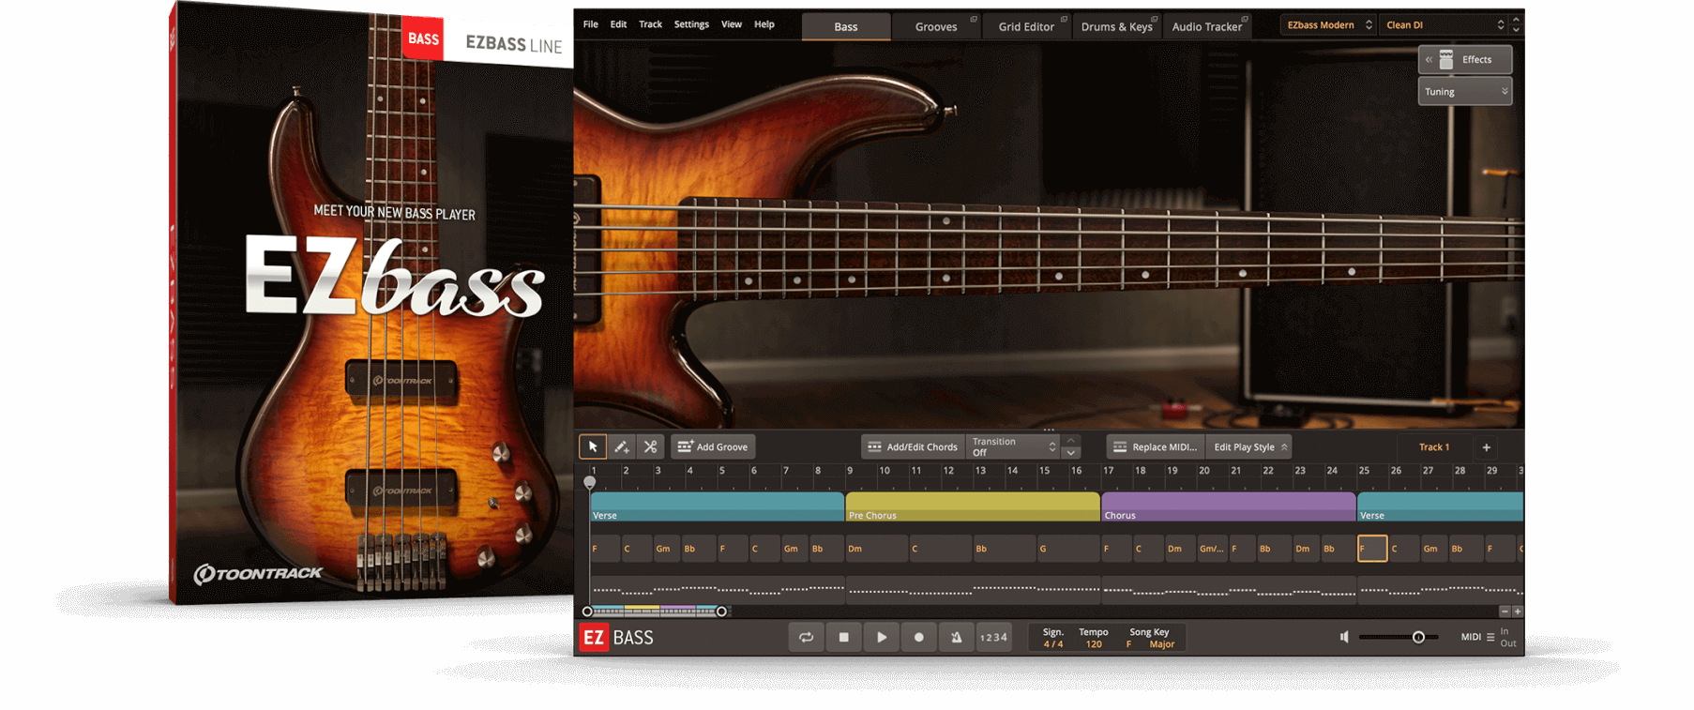1694x710 pixels.
Task: Expand the Tuning panel
Action: point(1464,92)
